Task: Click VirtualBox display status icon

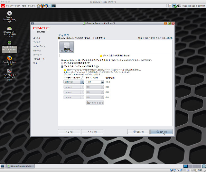Action: [188, 170]
